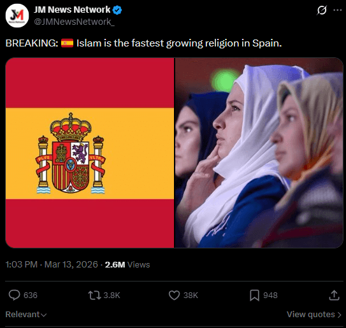Like the post with the heart icon
This screenshot has height=328, width=346.
tap(174, 295)
